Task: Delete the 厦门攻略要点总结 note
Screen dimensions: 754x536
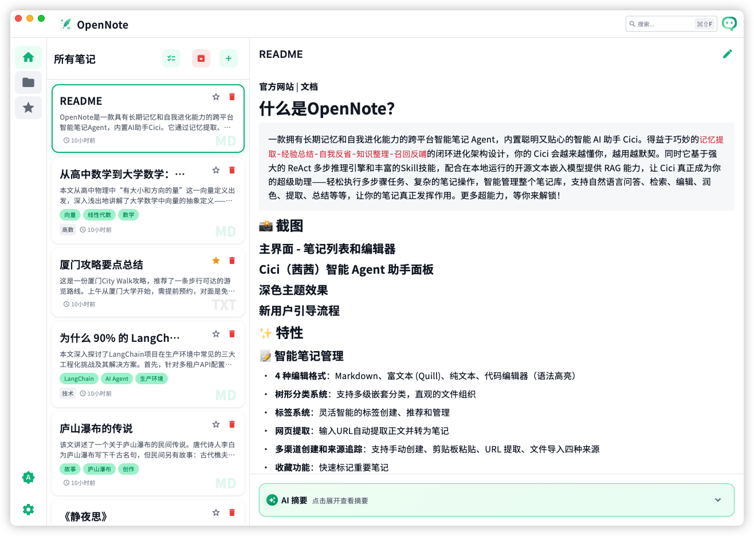Action: pos(232,261)
